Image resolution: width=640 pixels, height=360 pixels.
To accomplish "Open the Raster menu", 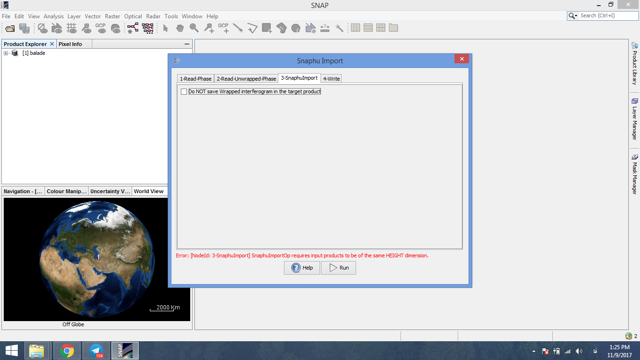I will (112, 16).
